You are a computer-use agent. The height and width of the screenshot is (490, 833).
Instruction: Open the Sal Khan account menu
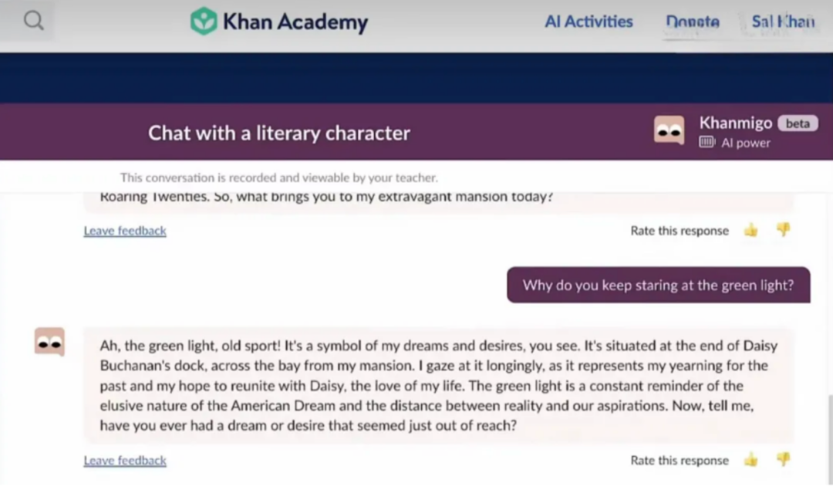[x=783, y=22]
